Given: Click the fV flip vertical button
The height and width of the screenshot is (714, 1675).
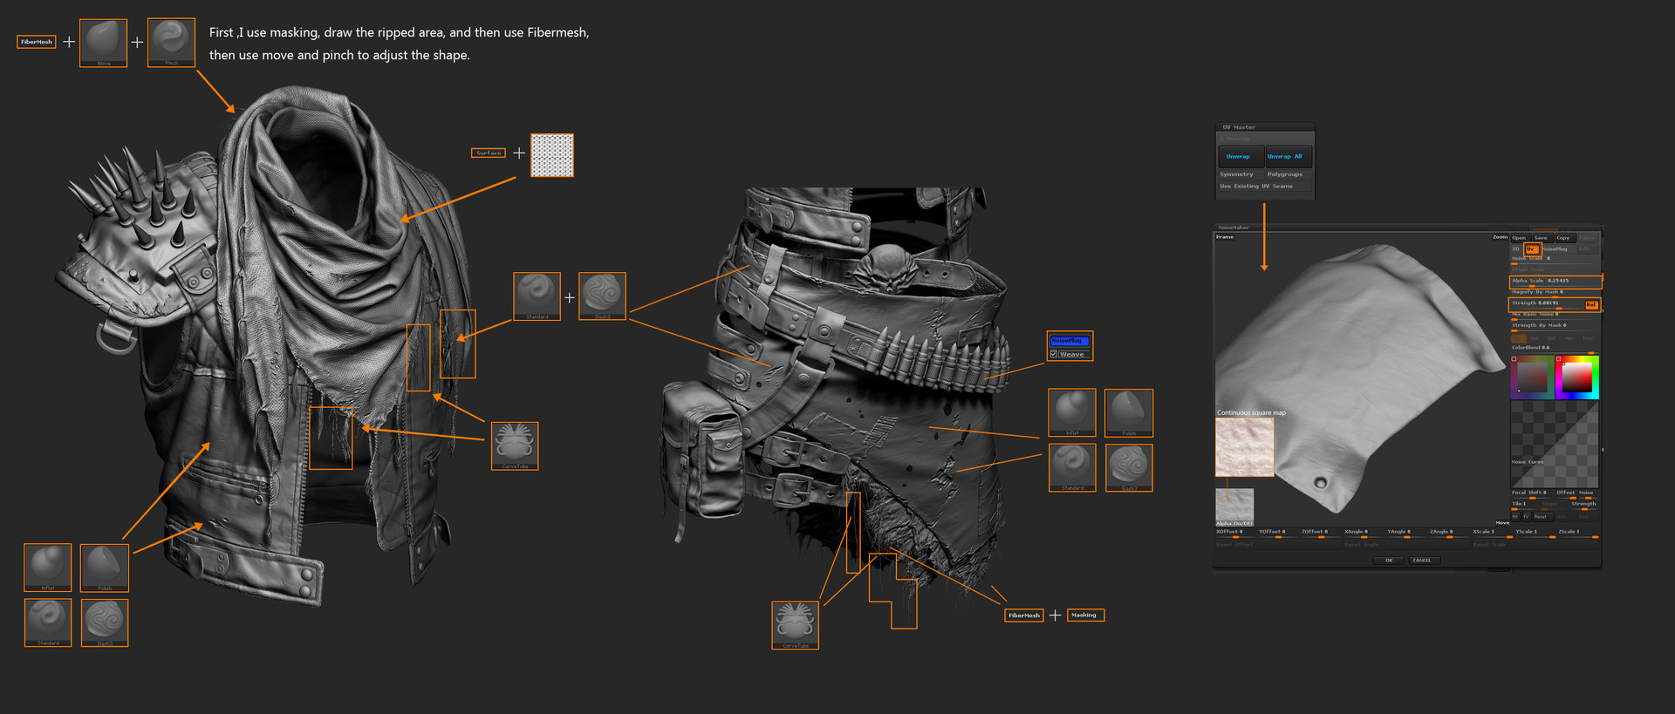Looking at the screenshot, I should click(1526, 516).
